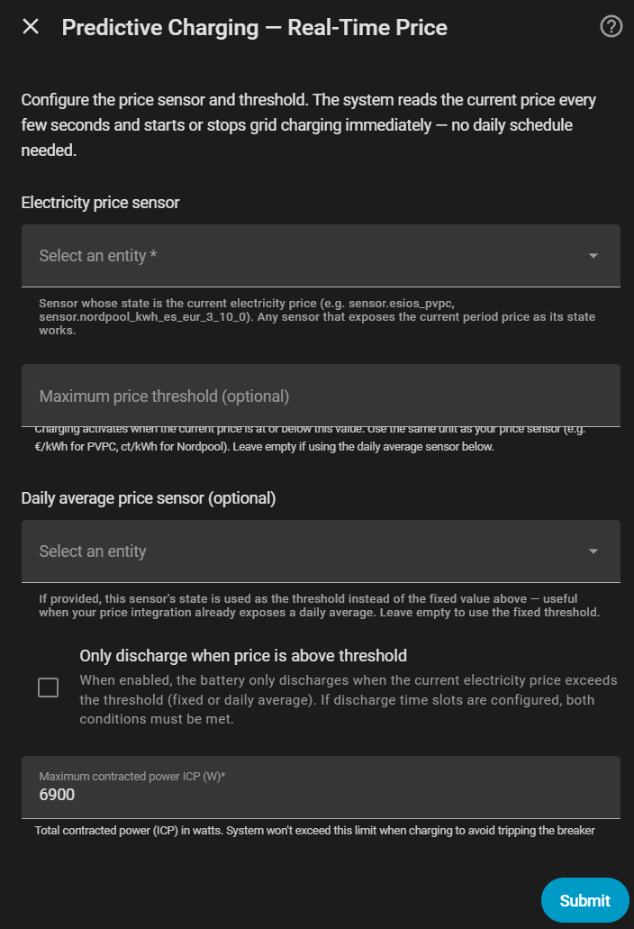Expand the Electricity price sensor dropdown arrow
Screen dimensions: 634x929
tap(593, 256)
